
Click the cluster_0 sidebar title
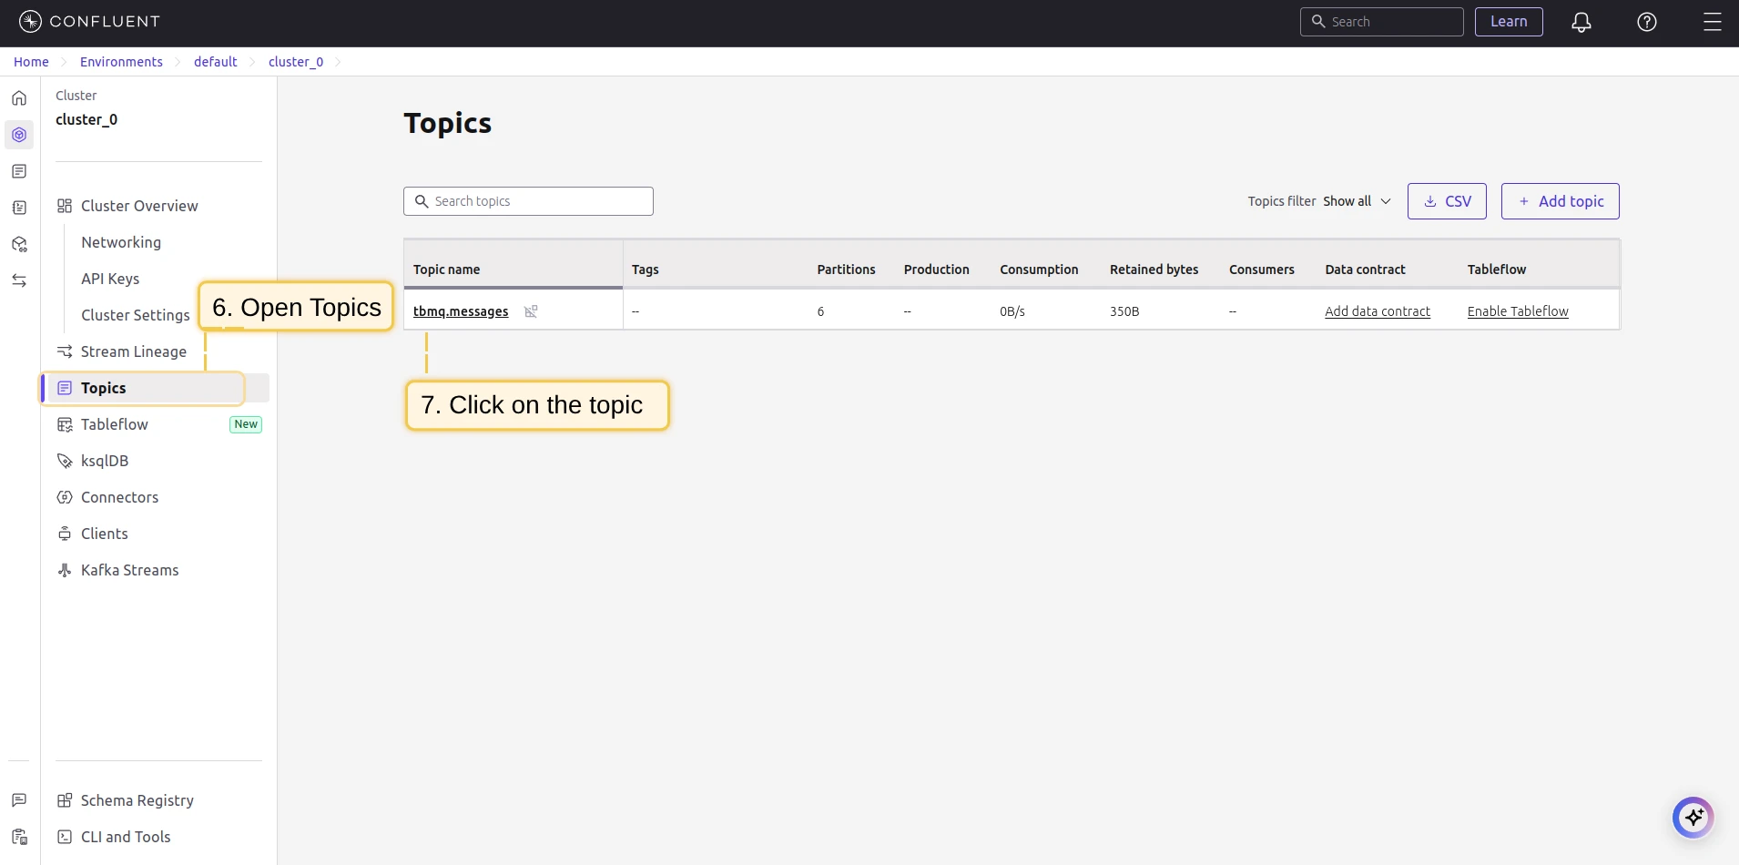tap(86, 119)
